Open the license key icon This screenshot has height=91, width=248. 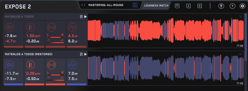tap(221, 6)
